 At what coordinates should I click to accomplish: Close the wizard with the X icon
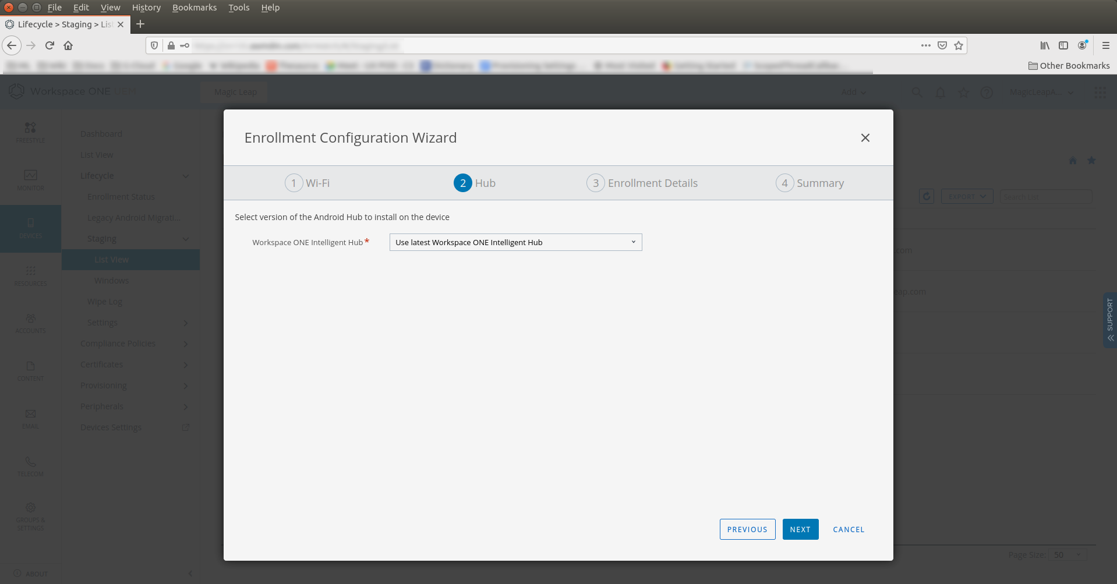[865, 137]
